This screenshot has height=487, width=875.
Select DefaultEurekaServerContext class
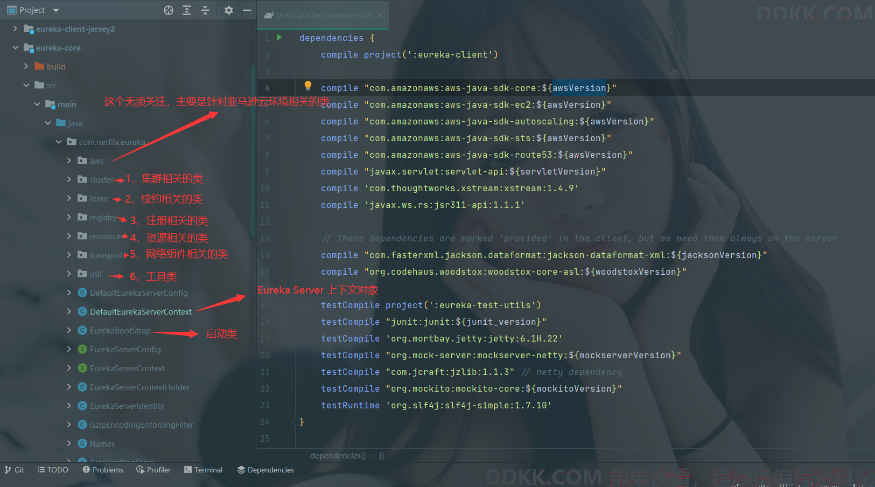pyautogui.click(x=141, y=311)
